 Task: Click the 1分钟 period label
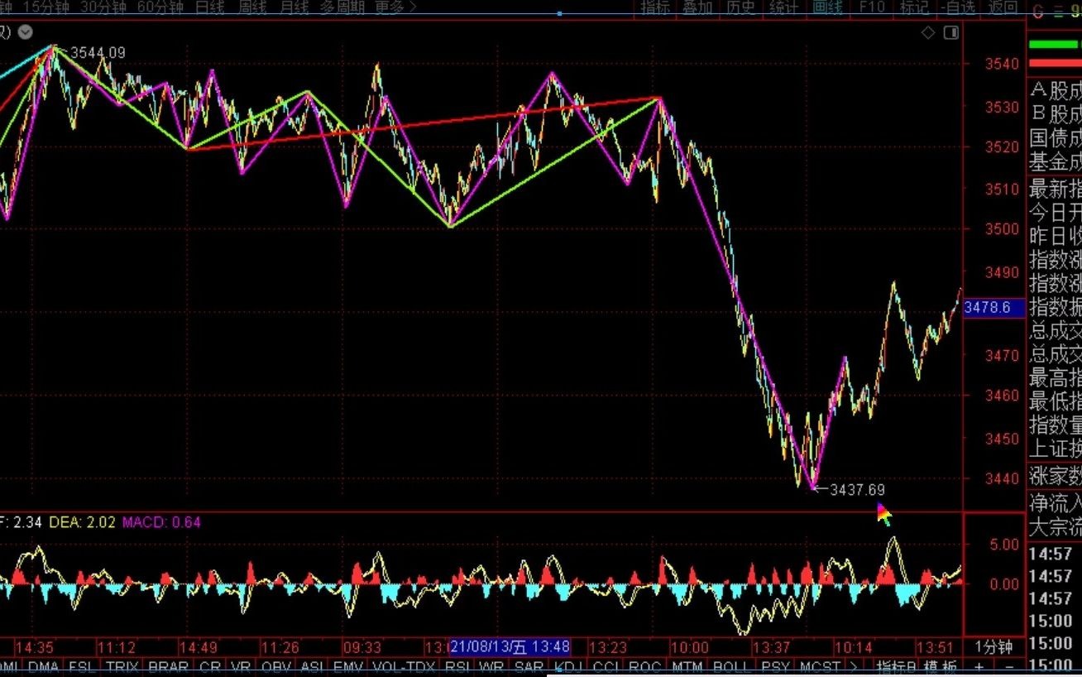tap(993, 647)
